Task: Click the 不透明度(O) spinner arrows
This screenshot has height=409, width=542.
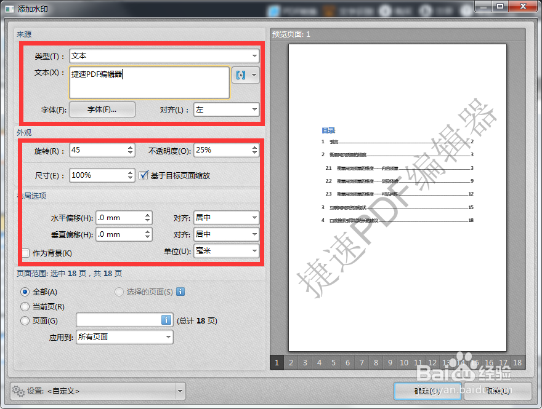Action: point(255,150)
